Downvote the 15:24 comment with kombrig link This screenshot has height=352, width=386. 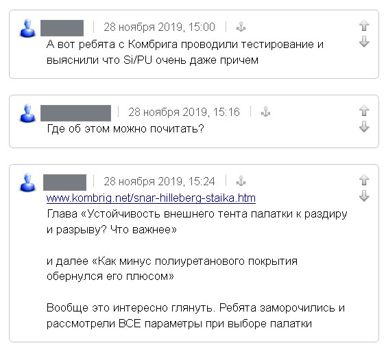click(x=364, y=196)
